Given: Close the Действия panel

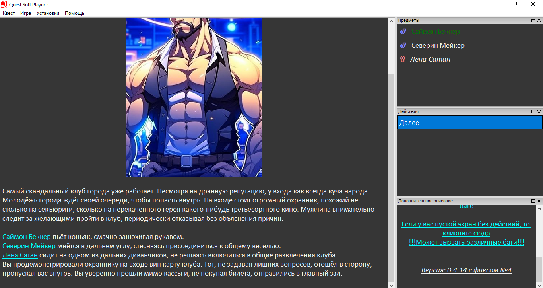Looking at the screenshot, I should point(539,111).
